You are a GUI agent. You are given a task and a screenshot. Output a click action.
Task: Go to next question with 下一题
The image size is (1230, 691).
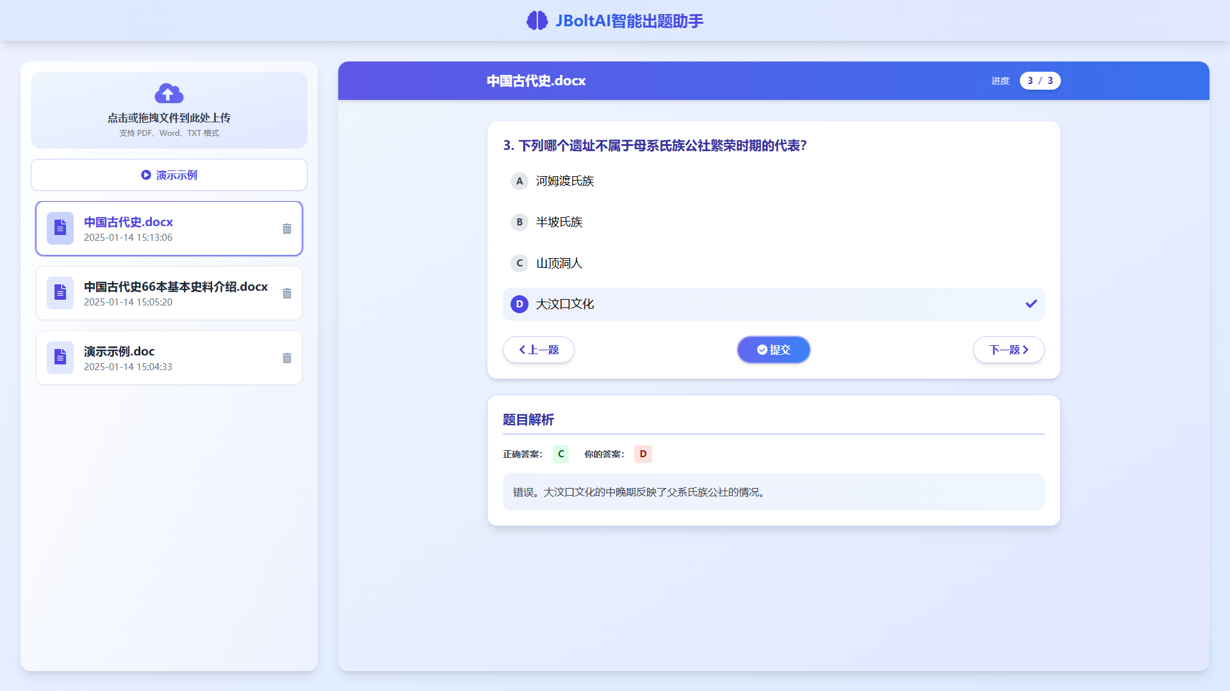[x=1008, y=350]
